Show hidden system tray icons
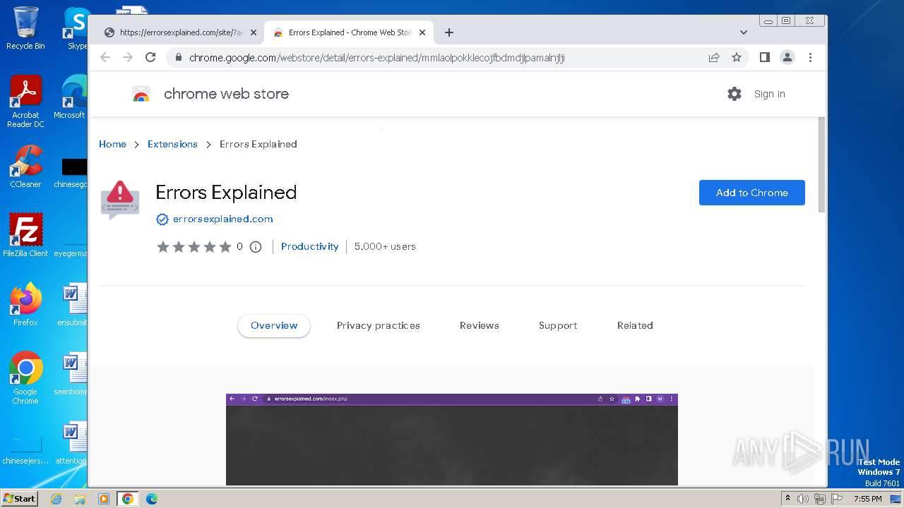The image size is (904, 508). [x=787, y=499]
